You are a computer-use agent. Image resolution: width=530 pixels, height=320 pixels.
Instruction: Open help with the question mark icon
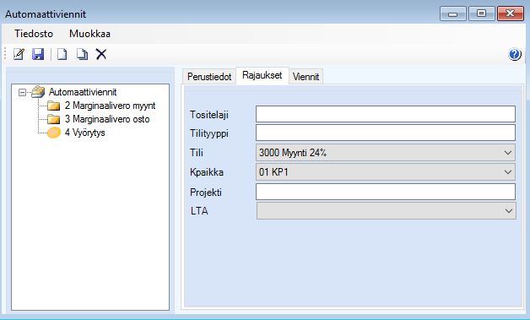pyautogui.click(x=515, y=54)
